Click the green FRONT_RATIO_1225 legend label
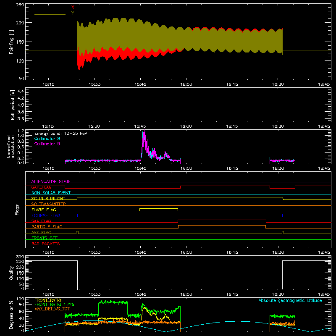 (x=54, y=304)
